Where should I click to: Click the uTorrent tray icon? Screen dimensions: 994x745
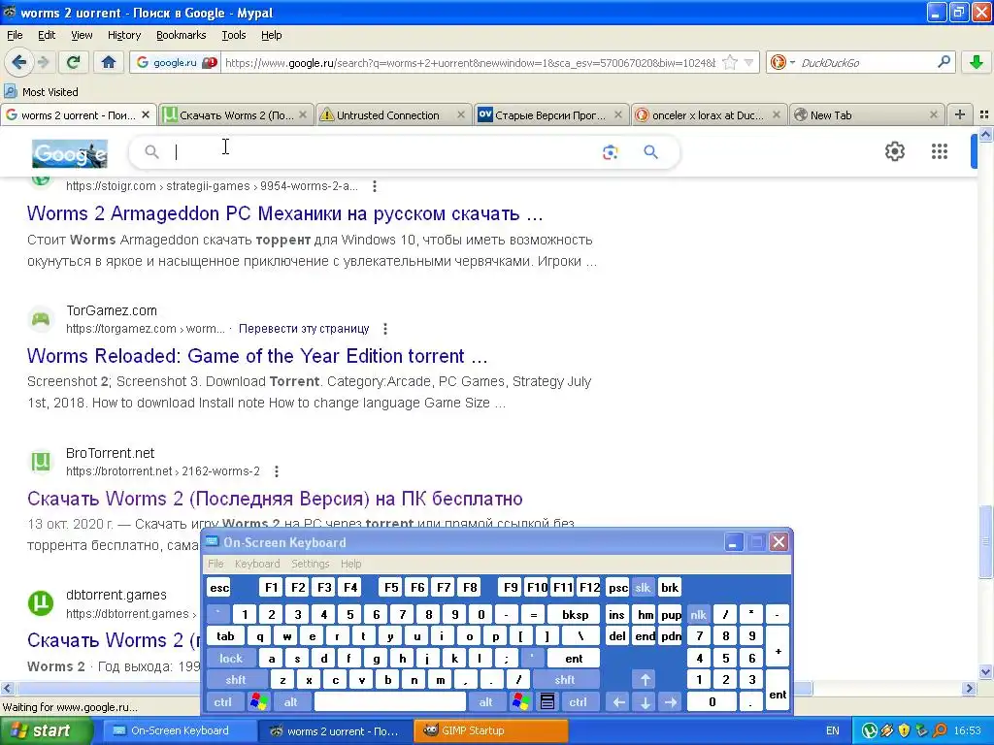869,730
